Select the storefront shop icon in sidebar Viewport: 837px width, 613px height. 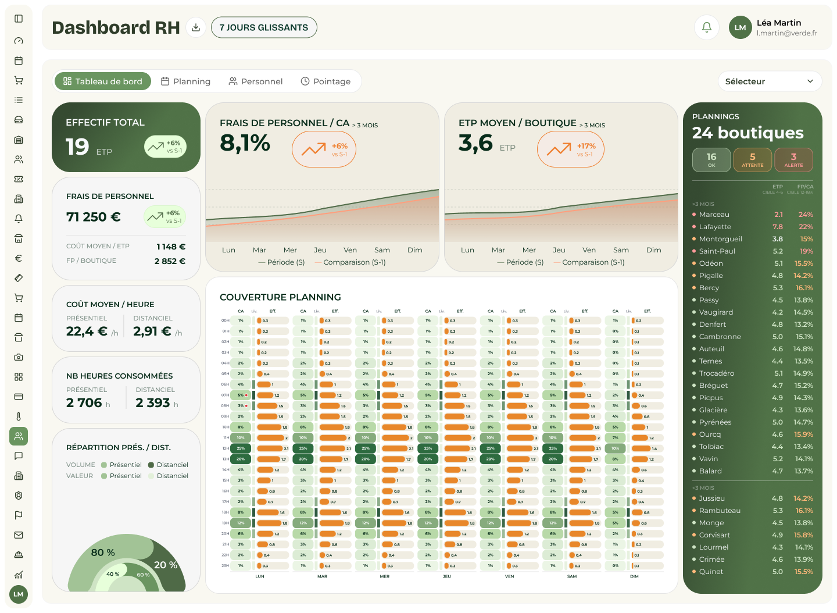tap(19, 238)
